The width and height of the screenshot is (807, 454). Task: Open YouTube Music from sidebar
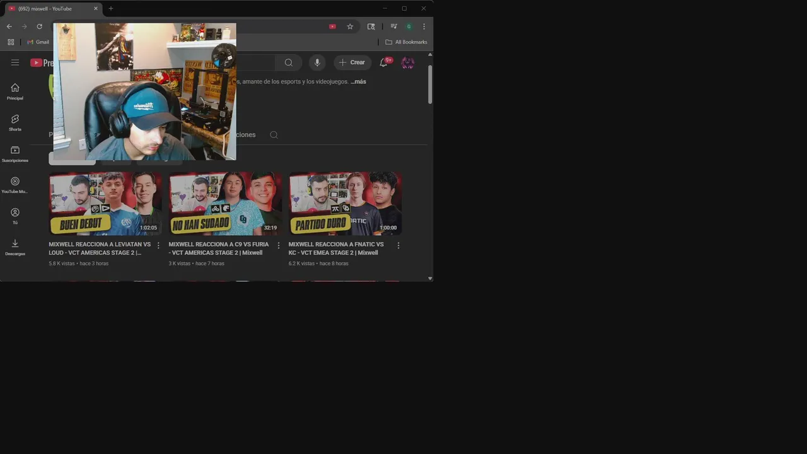[x=15, y=185]
